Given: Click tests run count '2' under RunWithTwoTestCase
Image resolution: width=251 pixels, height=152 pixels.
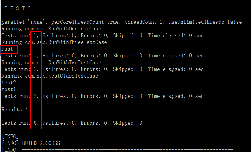Looking at the screenshot, I should (x=35, y=69).
